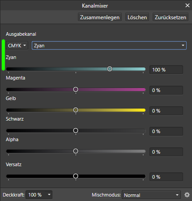Open the CMYK color model dropdown
This screenshot has height=201, width=192.
point(17,46)
